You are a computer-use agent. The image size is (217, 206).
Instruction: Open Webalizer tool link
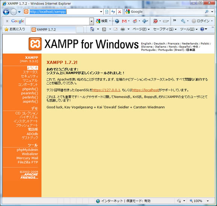pyautogui.click(x=30, y=154)
